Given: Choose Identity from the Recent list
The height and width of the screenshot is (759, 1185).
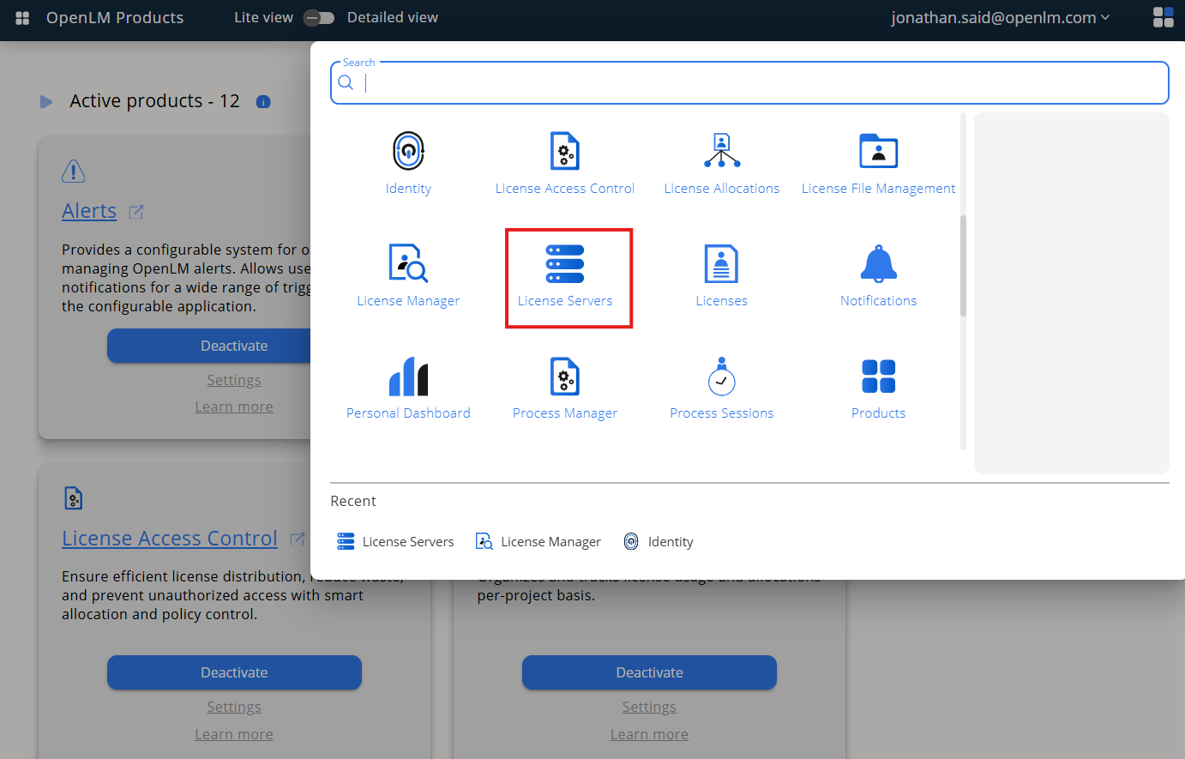Looking at the screenshot, I should [659, 541].
